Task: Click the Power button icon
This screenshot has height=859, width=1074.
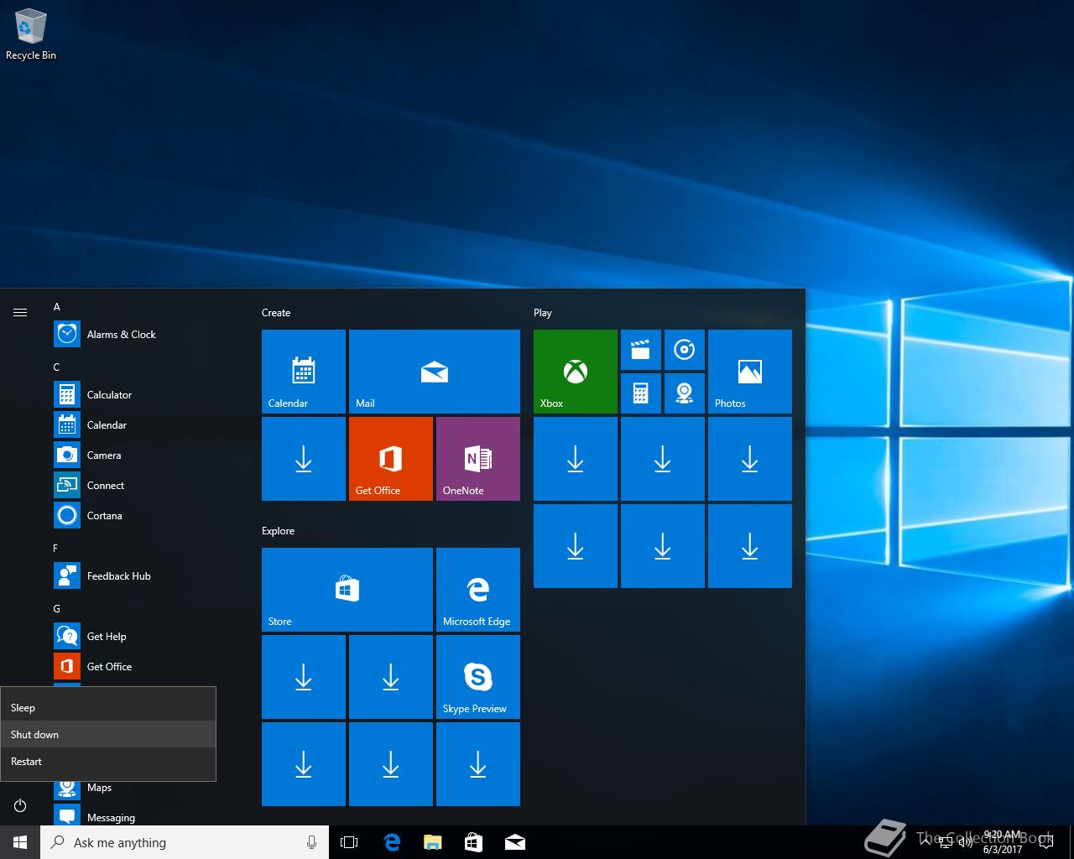Action: point(20,805)
